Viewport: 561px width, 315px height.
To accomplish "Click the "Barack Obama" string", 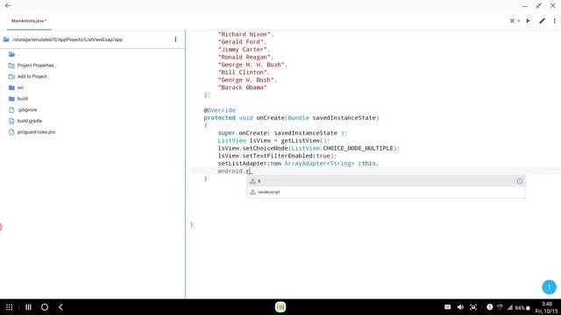I will (242, 87).
